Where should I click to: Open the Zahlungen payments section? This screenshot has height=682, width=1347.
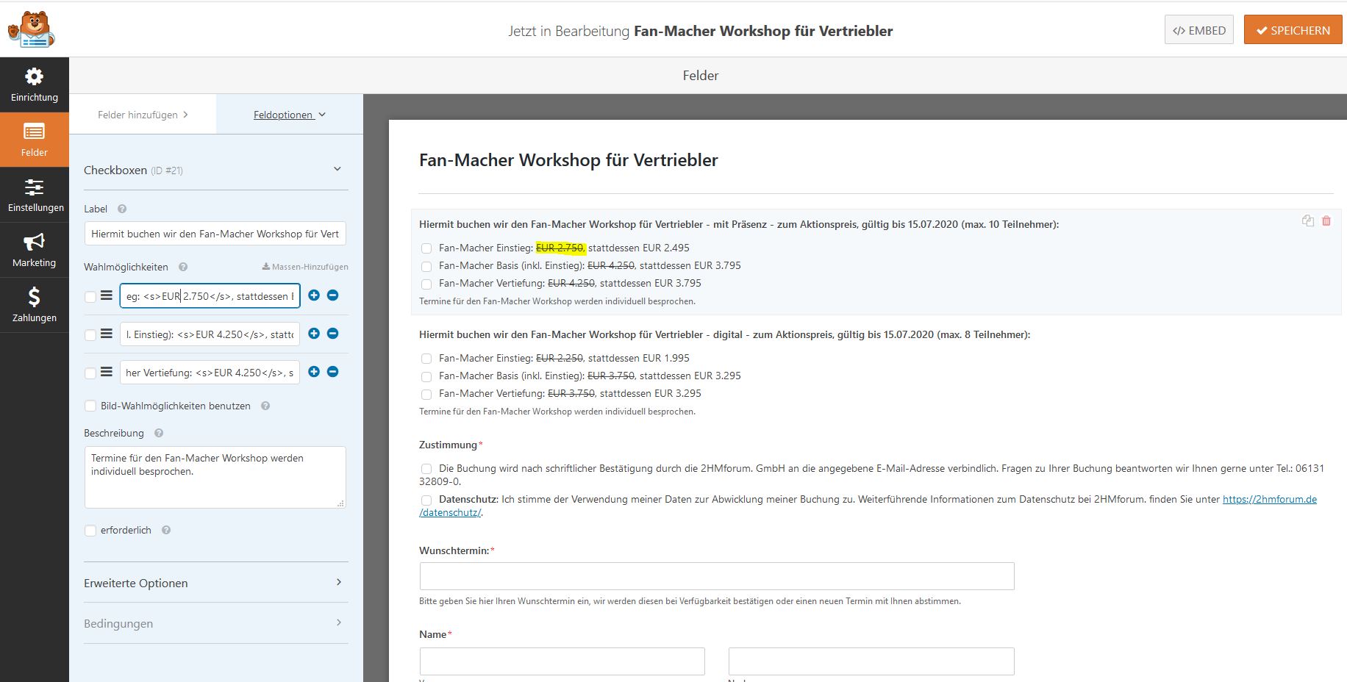[35, 305]
